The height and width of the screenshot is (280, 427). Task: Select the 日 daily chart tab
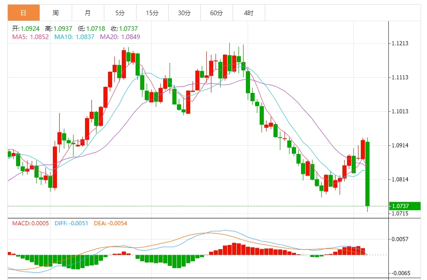click(x=24, y=13)
